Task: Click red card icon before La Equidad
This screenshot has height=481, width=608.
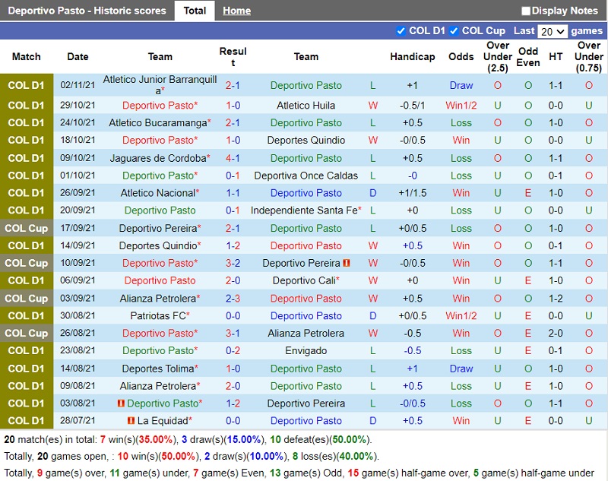Action: [131, 421]
